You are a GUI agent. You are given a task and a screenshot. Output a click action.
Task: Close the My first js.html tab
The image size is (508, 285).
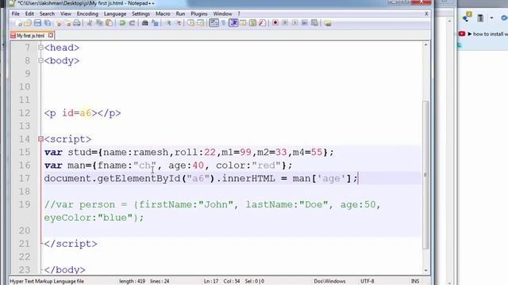51,35
